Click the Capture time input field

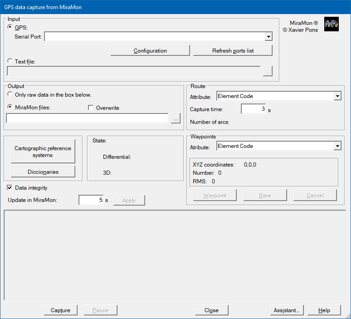[253, 109]
